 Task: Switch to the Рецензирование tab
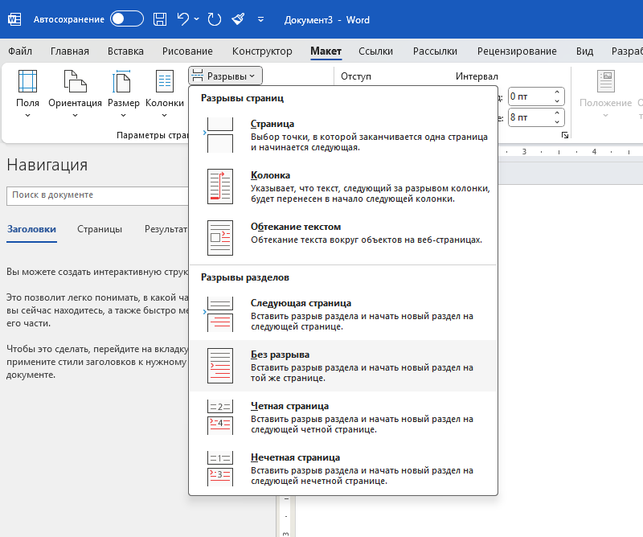pos(517,51)
